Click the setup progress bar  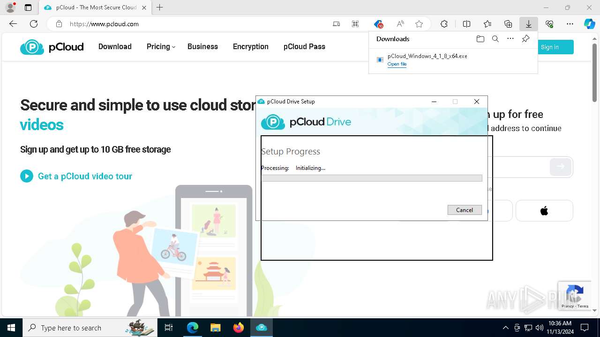(x=371, y=178)
